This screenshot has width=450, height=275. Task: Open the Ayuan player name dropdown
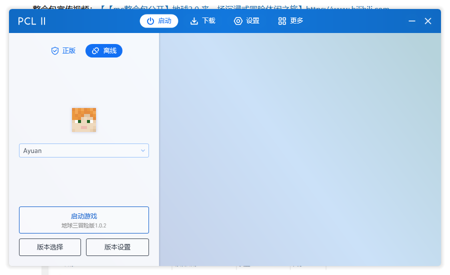(x=80, y=150)
